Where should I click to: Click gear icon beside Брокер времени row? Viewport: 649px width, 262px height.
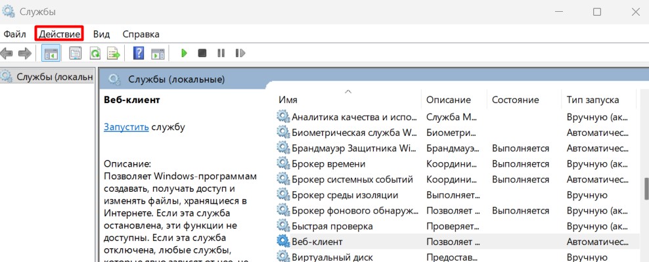(x=283, y=164)
